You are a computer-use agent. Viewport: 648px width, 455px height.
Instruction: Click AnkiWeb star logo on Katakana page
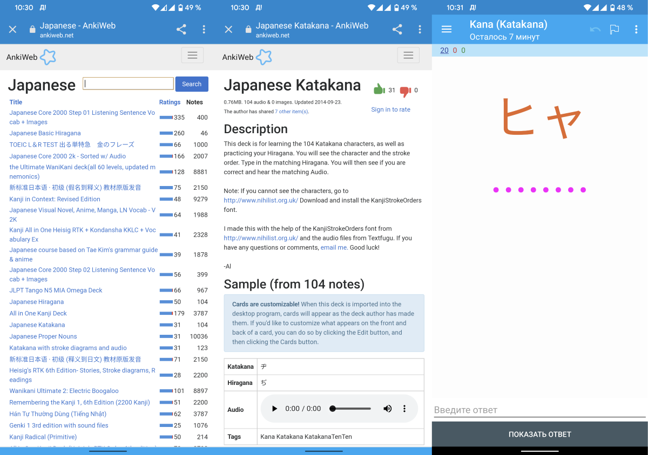click(264, 57)
